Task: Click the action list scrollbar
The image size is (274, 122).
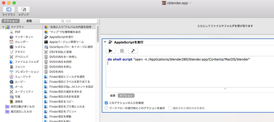Action: pyautogui.click(x=98, y=34)
